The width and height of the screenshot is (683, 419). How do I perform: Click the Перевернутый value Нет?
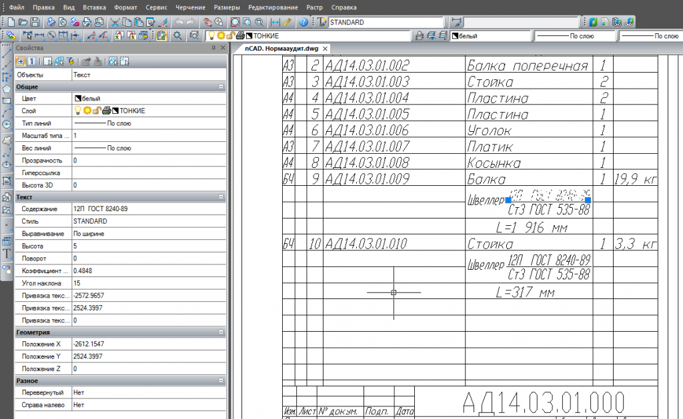click(149, 392)
